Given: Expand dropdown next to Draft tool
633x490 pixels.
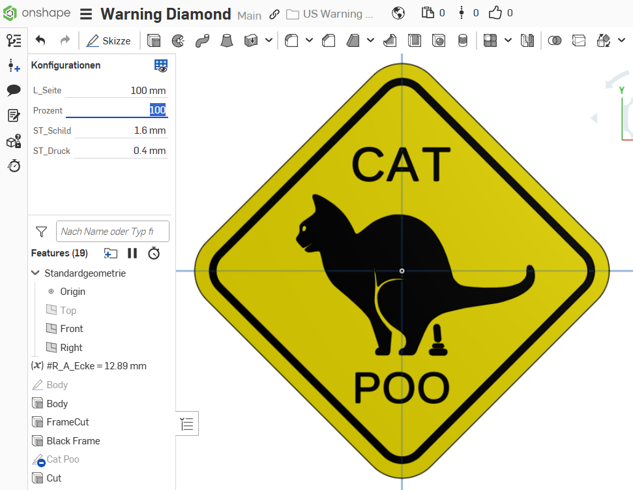Looking at the screenshot, I should [x=370, y=40].
